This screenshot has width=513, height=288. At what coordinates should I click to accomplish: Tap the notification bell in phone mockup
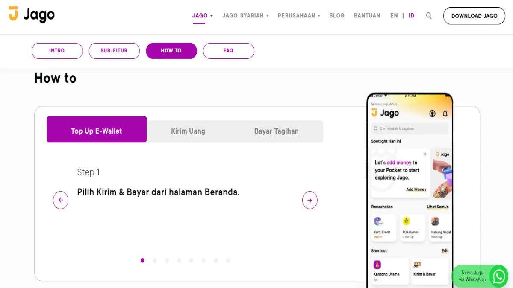[x=445, y=113]
